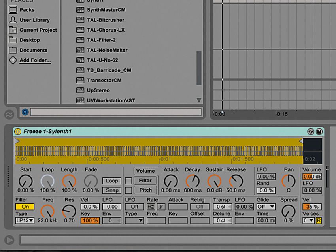Enable the Loop button

click(x=111, y=181)
